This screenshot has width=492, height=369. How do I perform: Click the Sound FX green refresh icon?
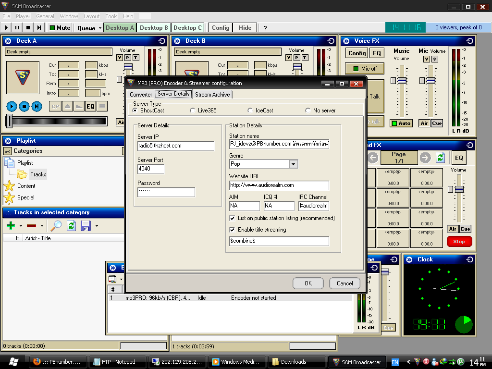click(x=440, y=157)
